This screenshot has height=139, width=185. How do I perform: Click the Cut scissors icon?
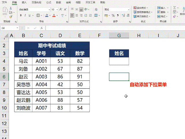[x=11, y=8]
